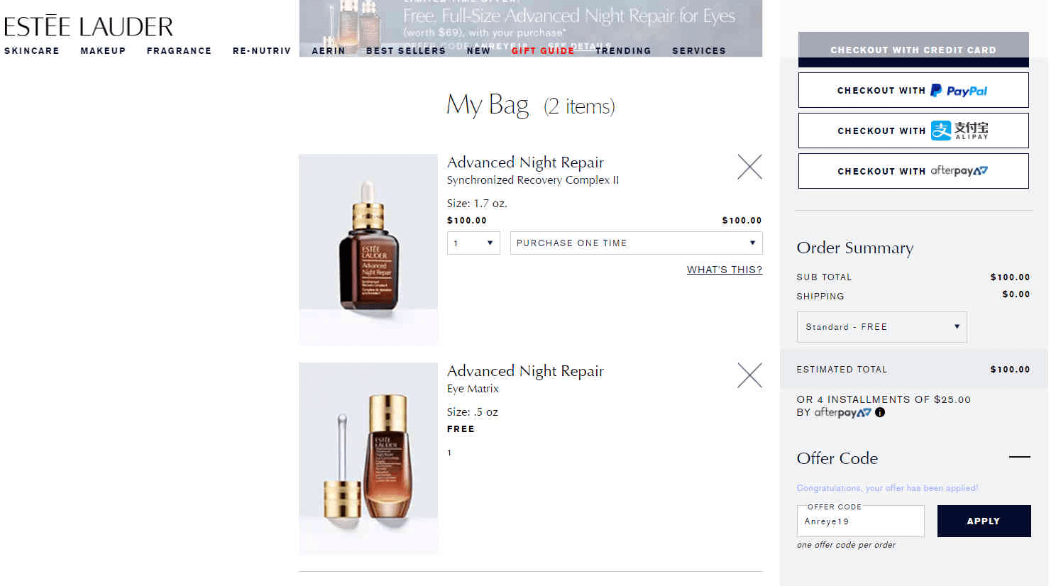Remove Synchronized Recovery Complex II from bag

click(x=749, y=167)
